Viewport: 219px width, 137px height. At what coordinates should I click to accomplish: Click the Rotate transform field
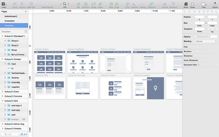coord(200,29)
